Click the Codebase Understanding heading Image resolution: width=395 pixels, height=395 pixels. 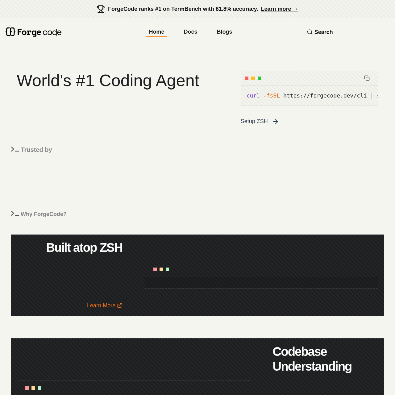(x=312, y=359)
